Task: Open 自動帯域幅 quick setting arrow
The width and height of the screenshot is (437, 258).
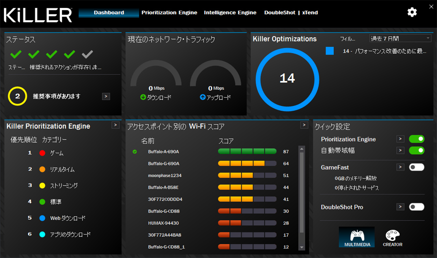Action: tap(400, 150)
